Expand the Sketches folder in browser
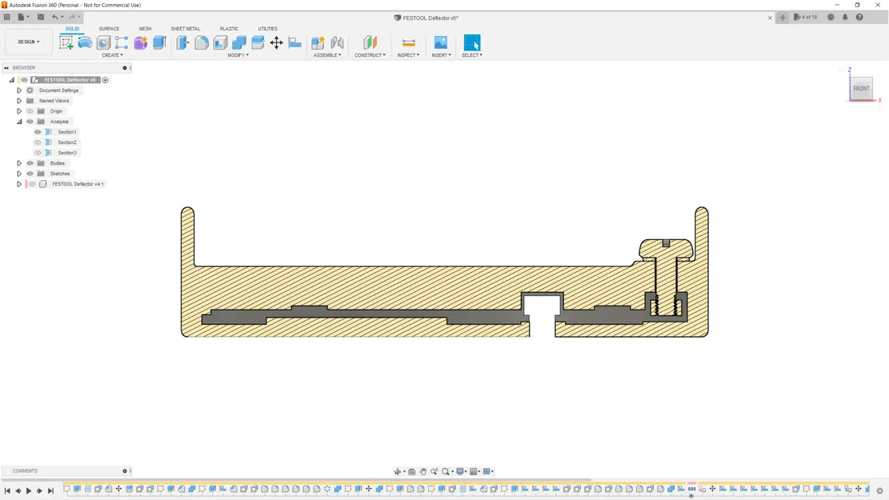The height and width of the screenshot is (500, 889). (19, 174)
